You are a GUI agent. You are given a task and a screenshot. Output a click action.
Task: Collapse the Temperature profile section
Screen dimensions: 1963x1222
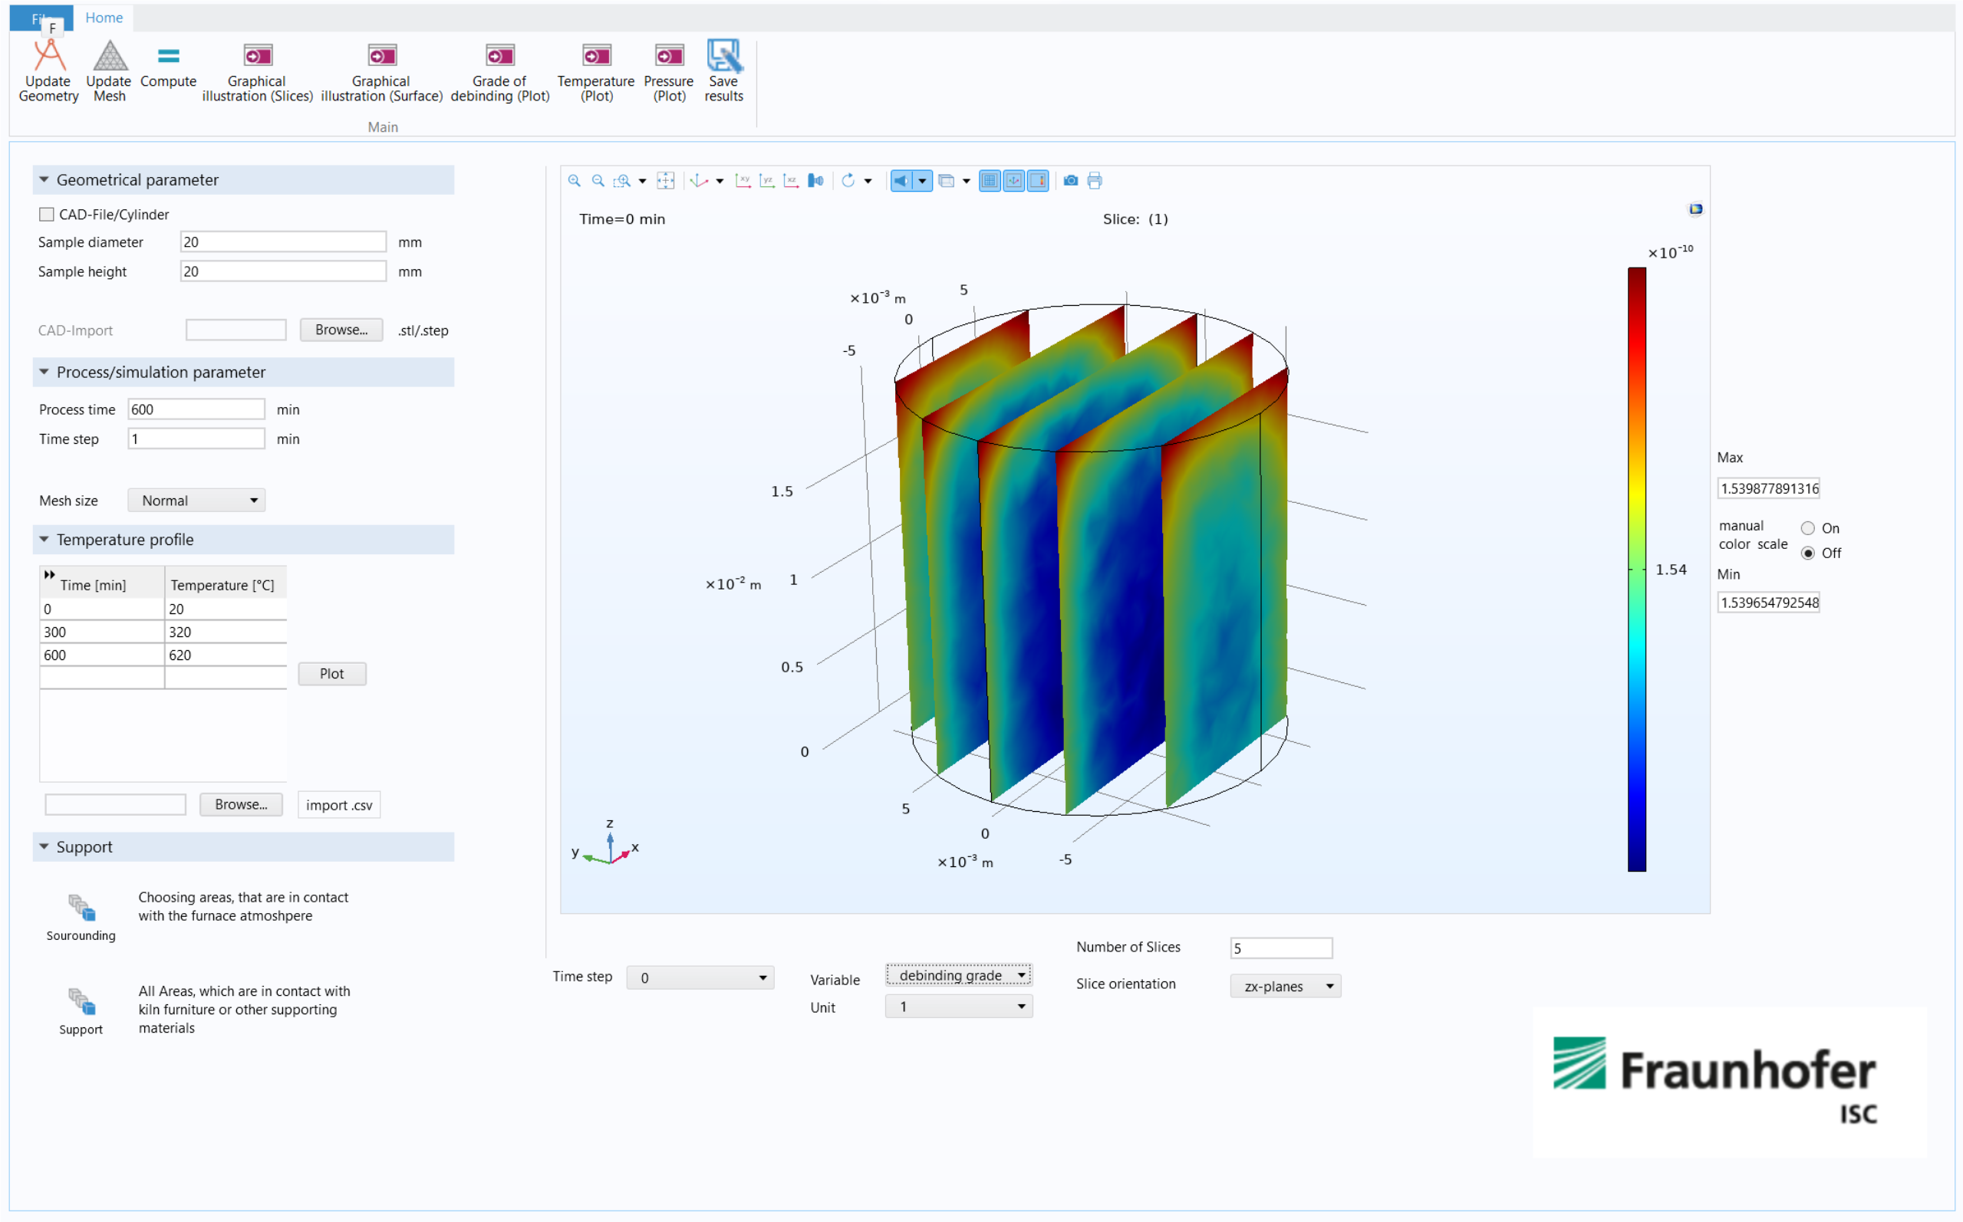pyautogui.click(x=44, y=539)
